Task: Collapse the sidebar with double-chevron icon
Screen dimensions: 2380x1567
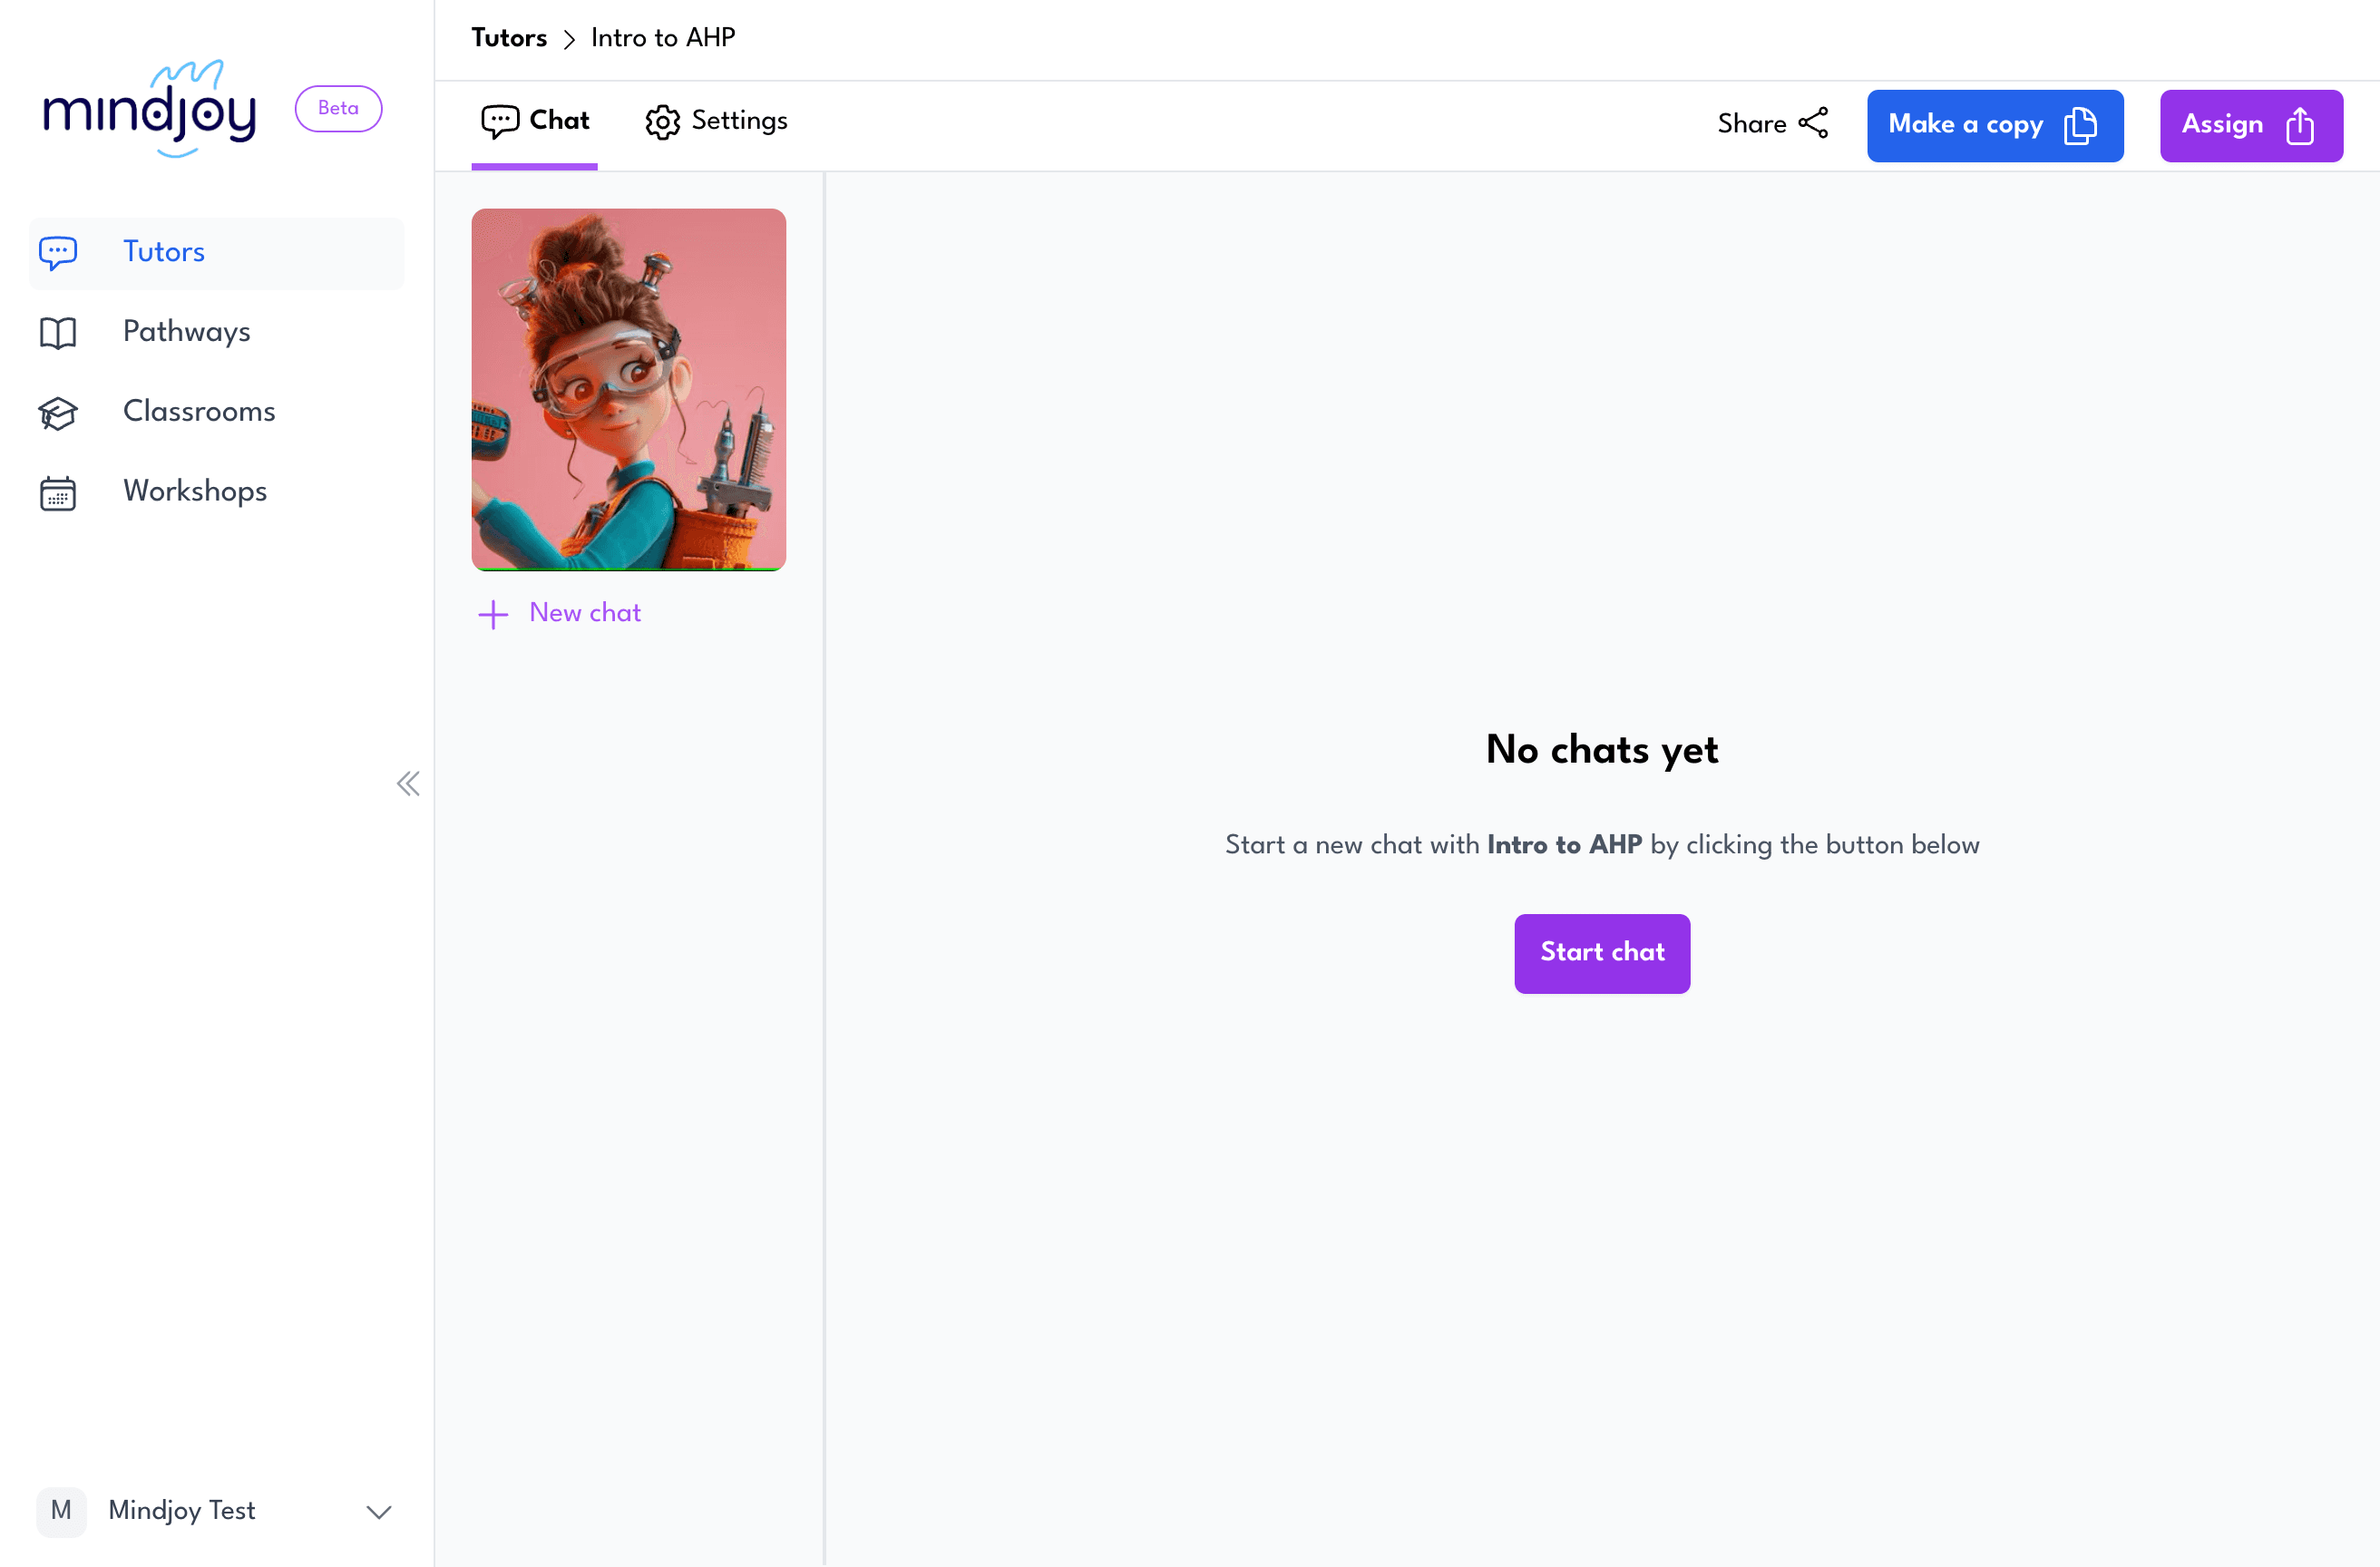Action: 408,783
